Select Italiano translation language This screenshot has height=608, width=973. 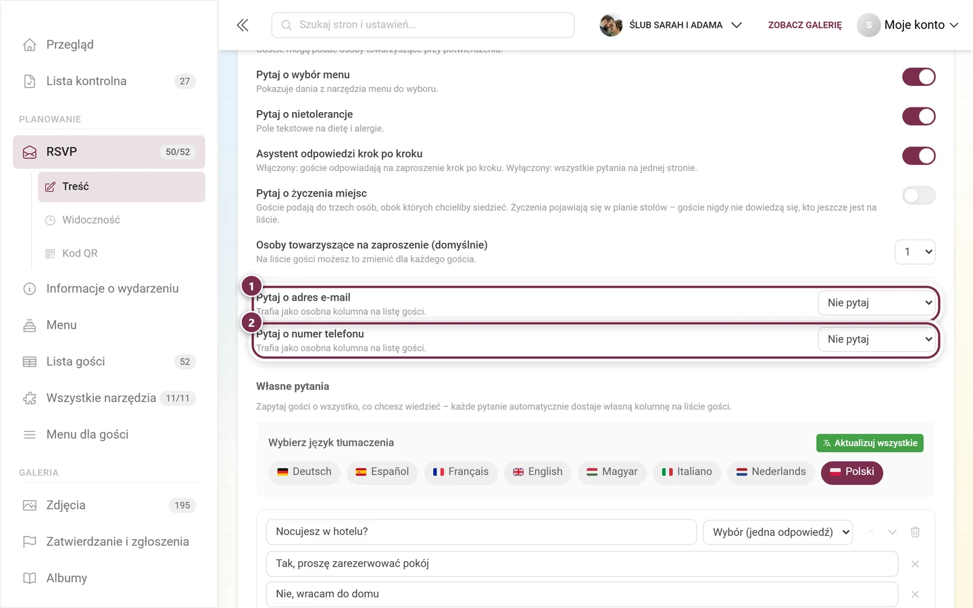click(687, 472)
